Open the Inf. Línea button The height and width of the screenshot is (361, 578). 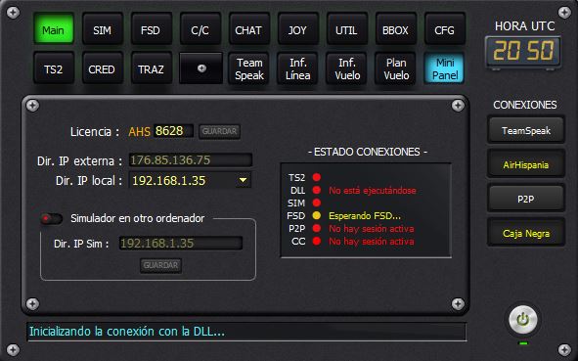click(298, 68)
